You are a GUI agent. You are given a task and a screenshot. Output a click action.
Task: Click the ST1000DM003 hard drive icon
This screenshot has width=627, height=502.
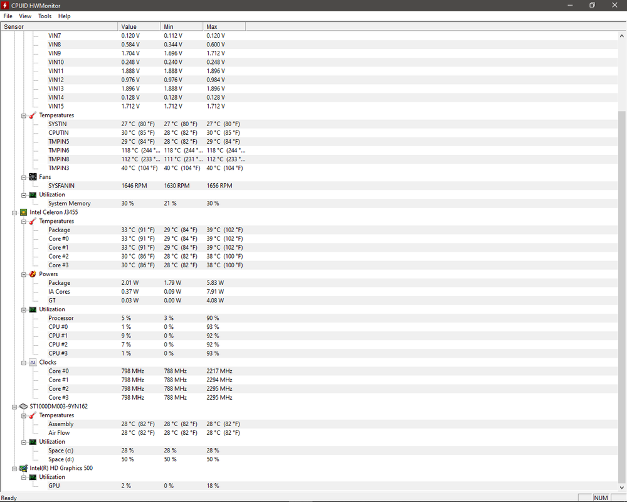pyautogui.click(x=24, y=407)
